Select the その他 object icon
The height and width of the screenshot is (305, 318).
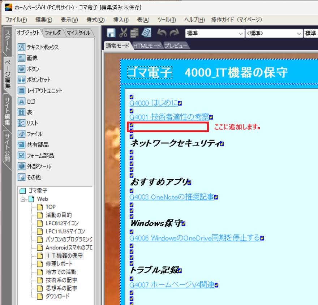(21, 177)
